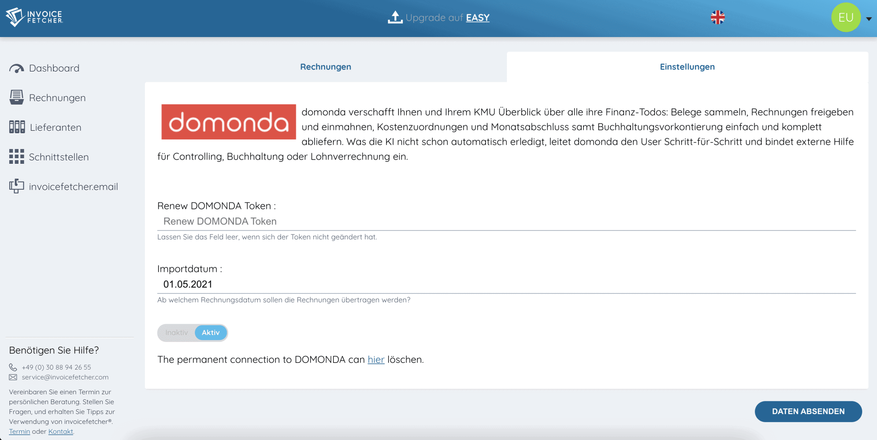The image size is (877, 440).
Task: Click the service@invoicefetcher.com email address
Action: click(x=65, y=377)
